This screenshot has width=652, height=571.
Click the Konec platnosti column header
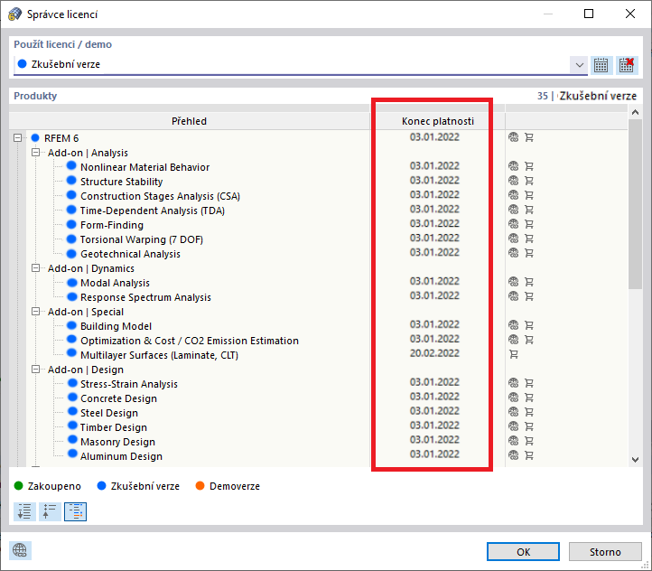pyautogui.click(x=438, y=121)
